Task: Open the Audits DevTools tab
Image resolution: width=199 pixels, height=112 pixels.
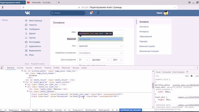Action: tap(84, 68)
